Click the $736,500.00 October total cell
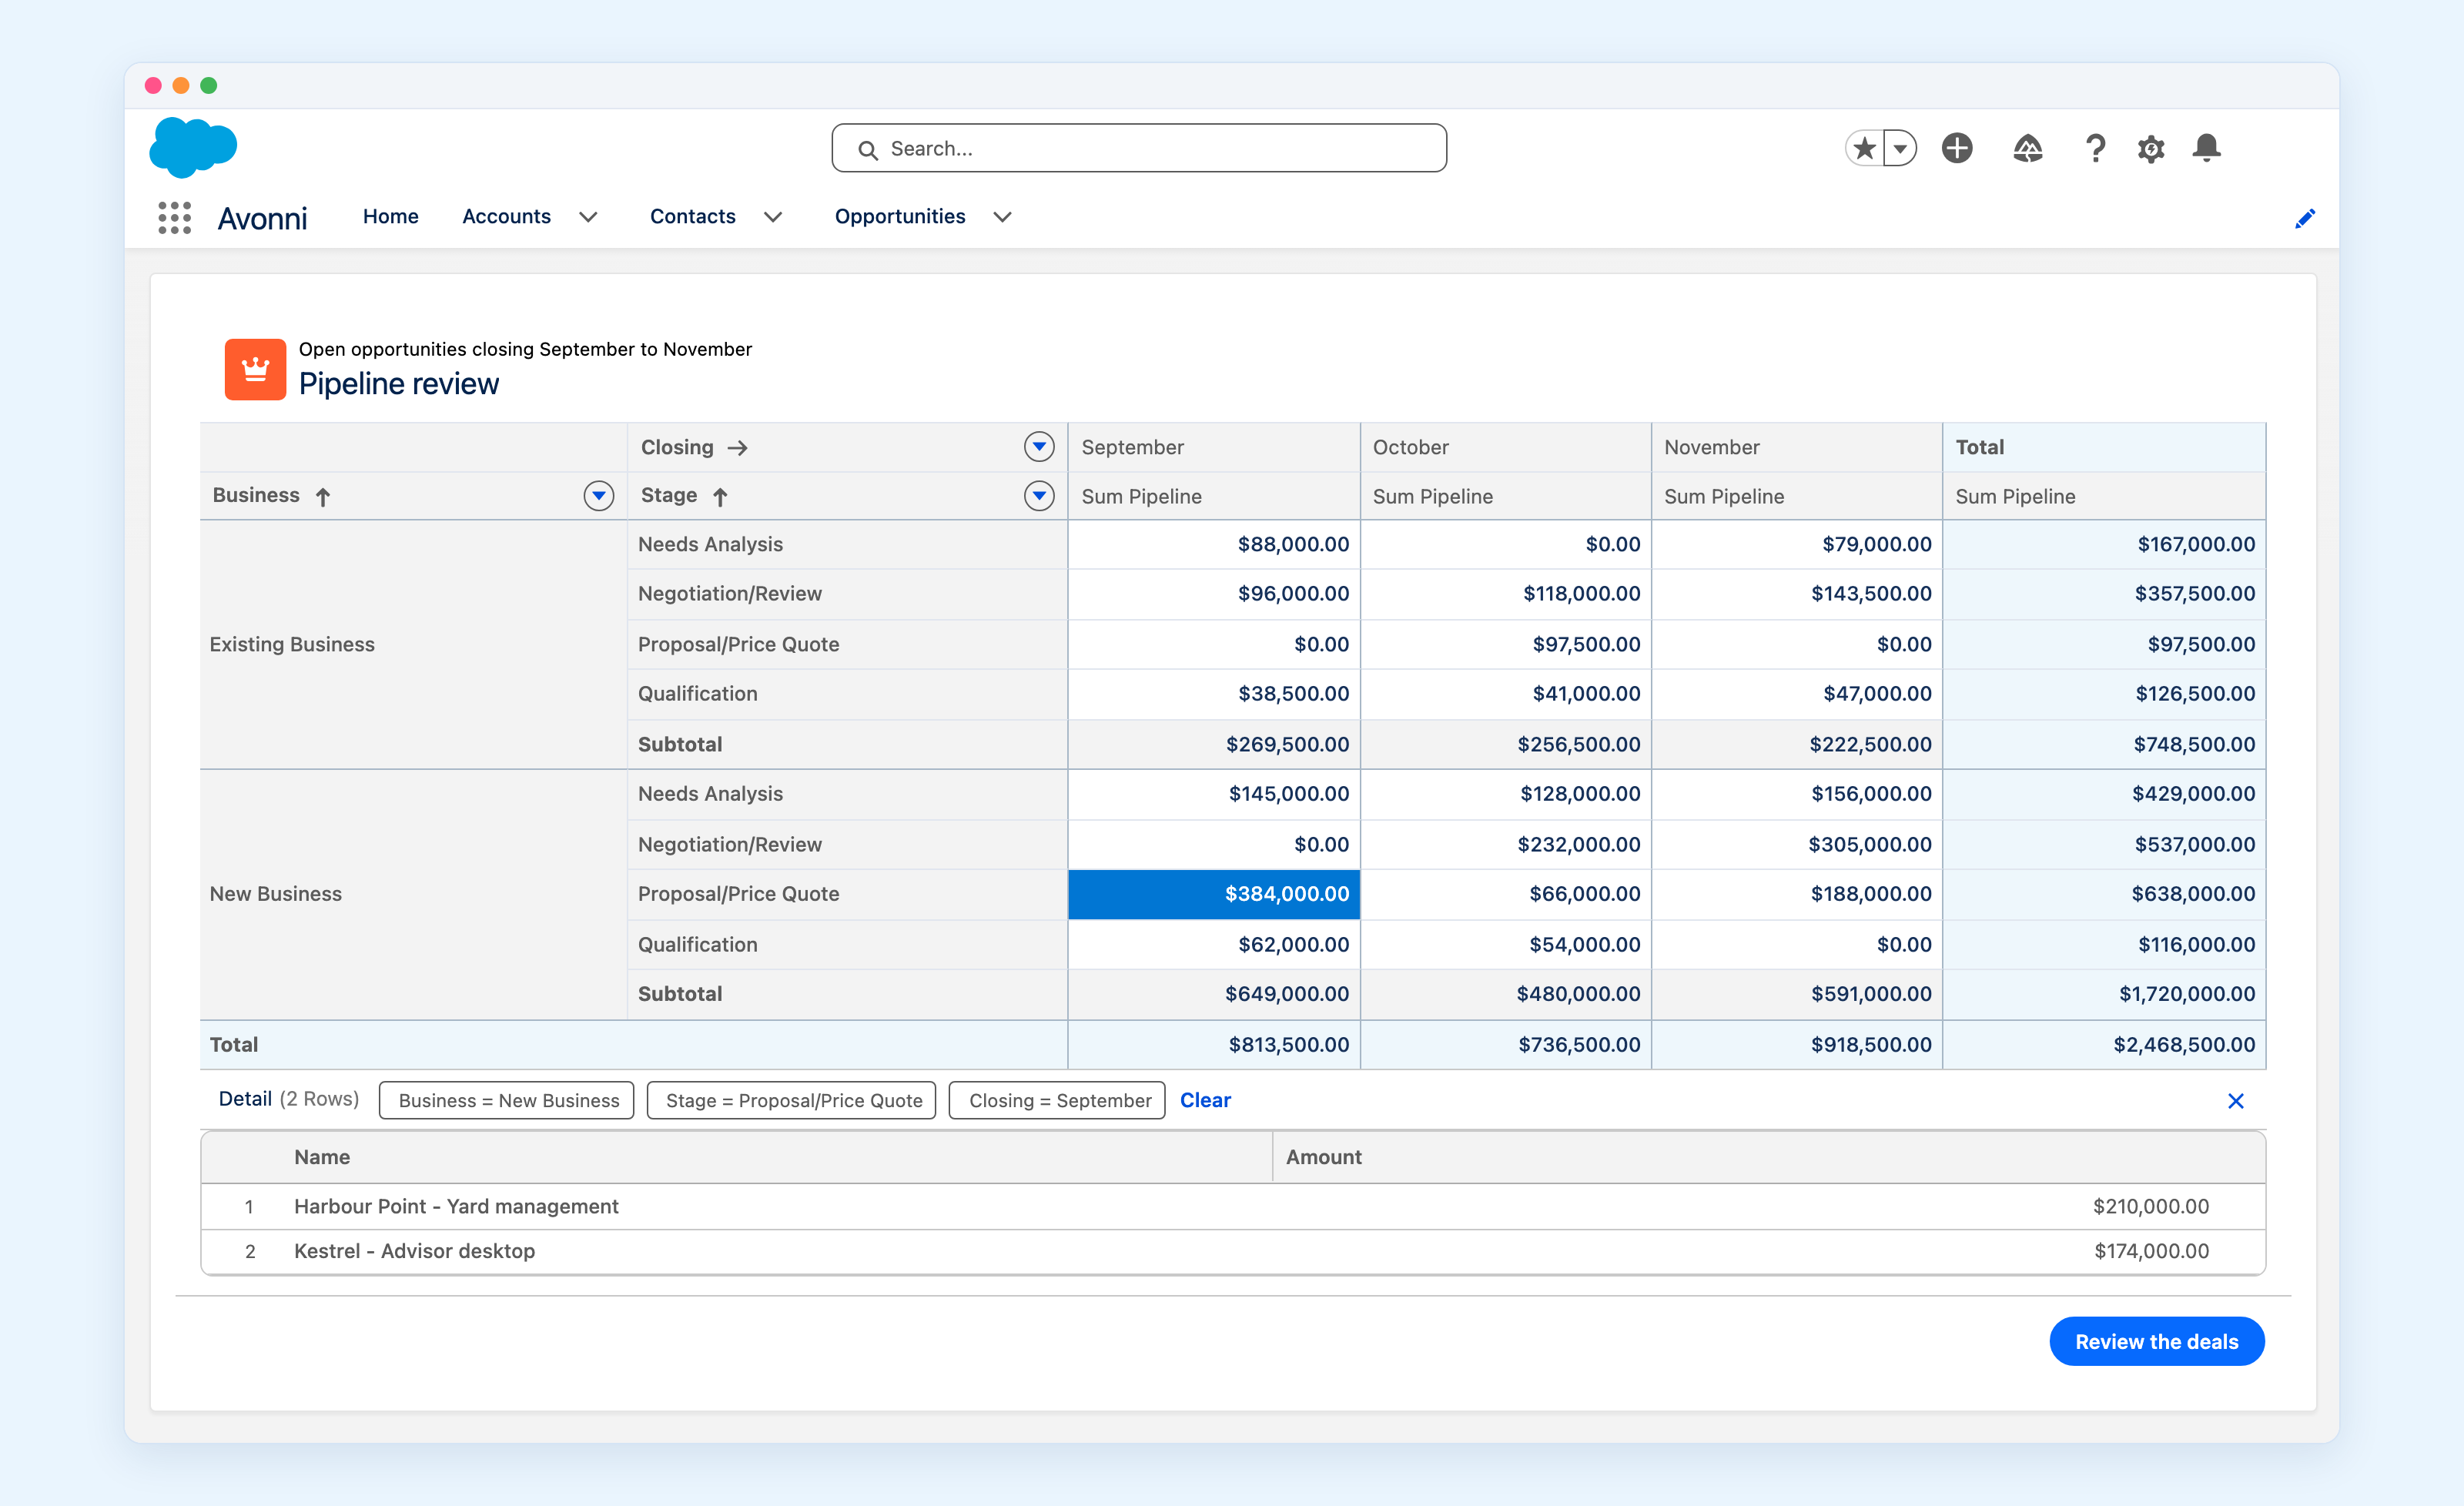This screenshot has height=1506, width=2464. click(x=1505, y=1045)
